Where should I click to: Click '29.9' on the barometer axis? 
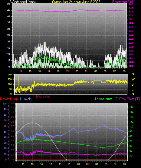pyautogui.click(x=131, y=23)
